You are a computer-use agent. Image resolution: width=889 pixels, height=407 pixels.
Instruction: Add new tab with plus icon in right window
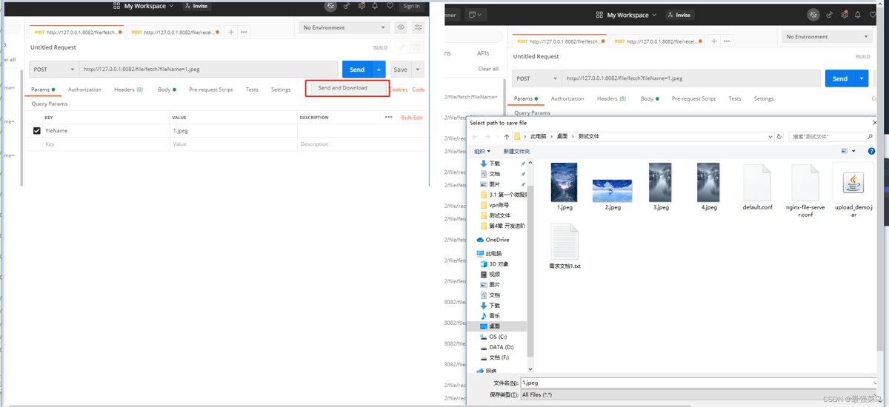tap(714, 41)
